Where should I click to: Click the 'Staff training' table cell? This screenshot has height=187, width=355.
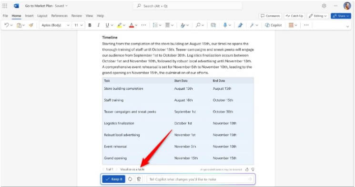pyautogui.click(x=114, y=100)
